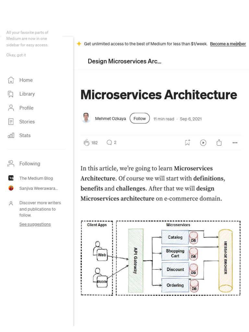Go to Profile in sidebar
The height and width of the screenshot is (332, 249).
pyautogui.click(x=27, y=108)
